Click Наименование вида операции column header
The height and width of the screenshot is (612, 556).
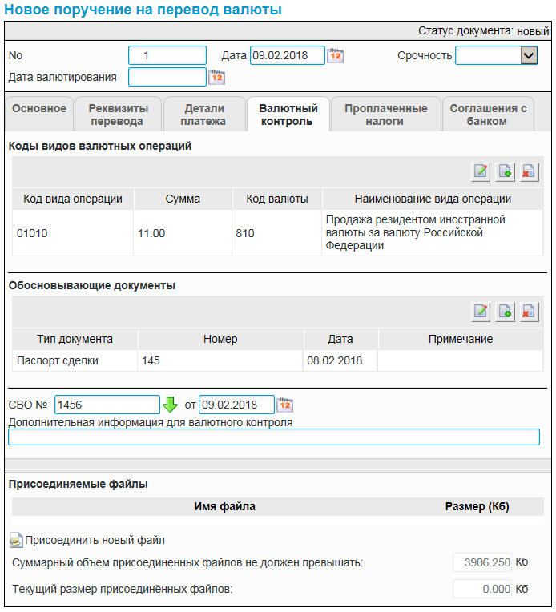click(x=433, y=199)
